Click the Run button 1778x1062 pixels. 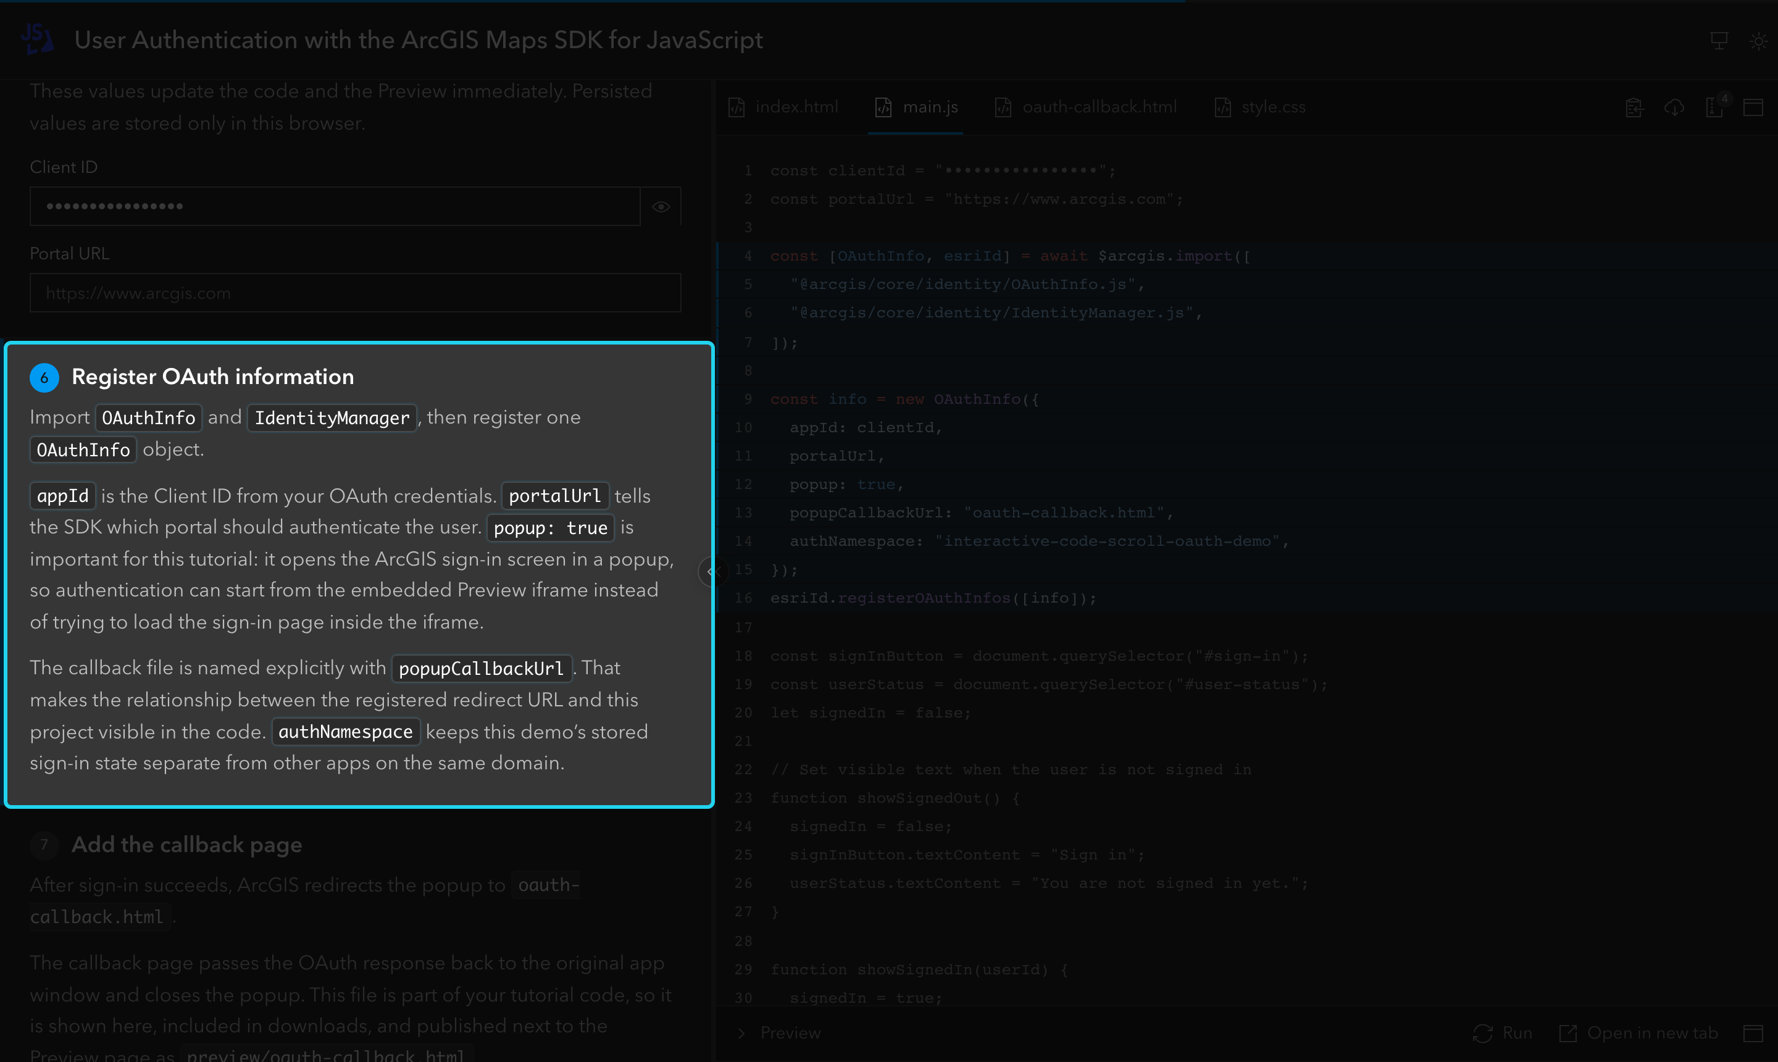click(1503, 1032)
